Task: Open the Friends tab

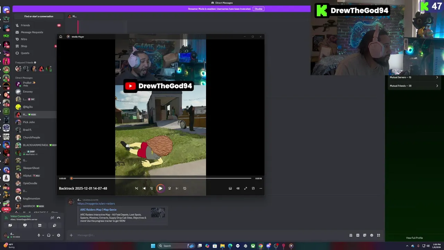Action: coord(25,25)
